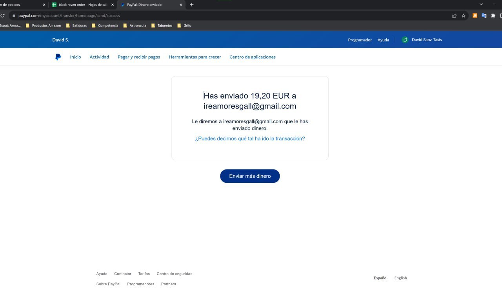502x290 pixels.
Task: Open Pagar y recibir pagos menu
Action: (x=139, y=57)
